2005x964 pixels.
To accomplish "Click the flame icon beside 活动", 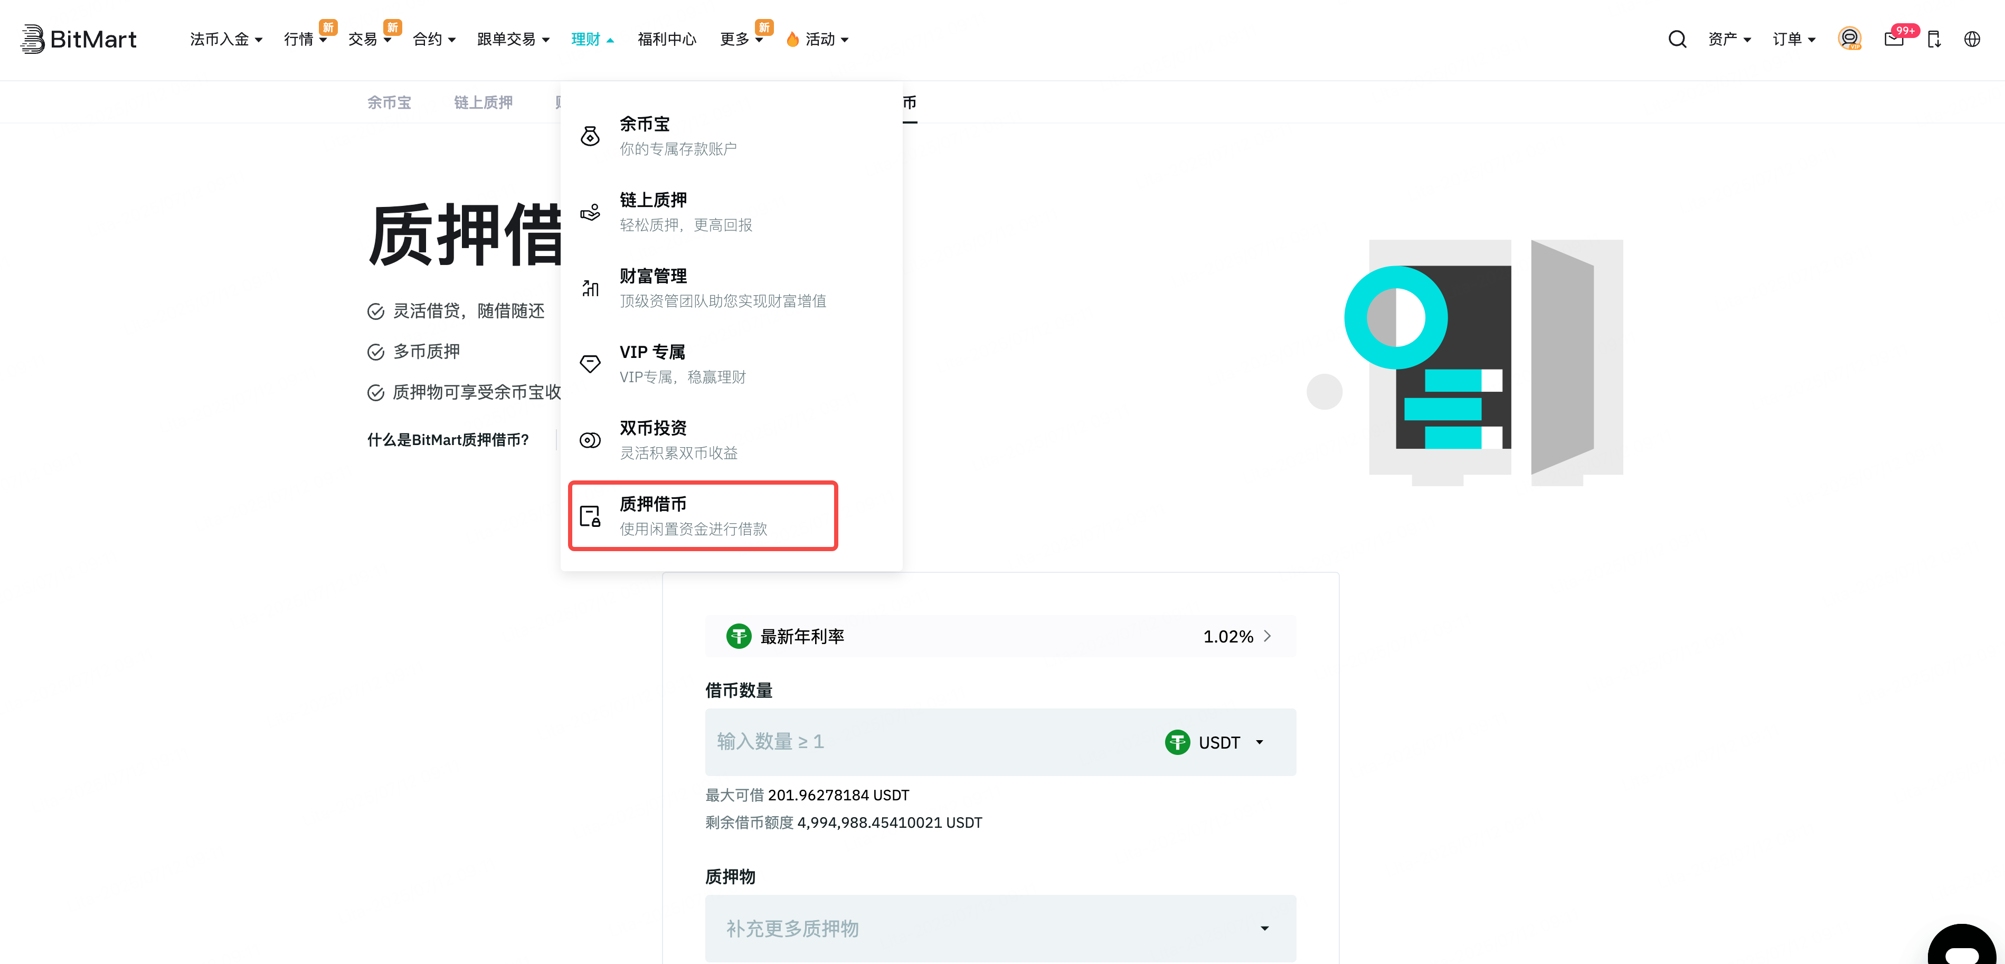I will point(792,39).
